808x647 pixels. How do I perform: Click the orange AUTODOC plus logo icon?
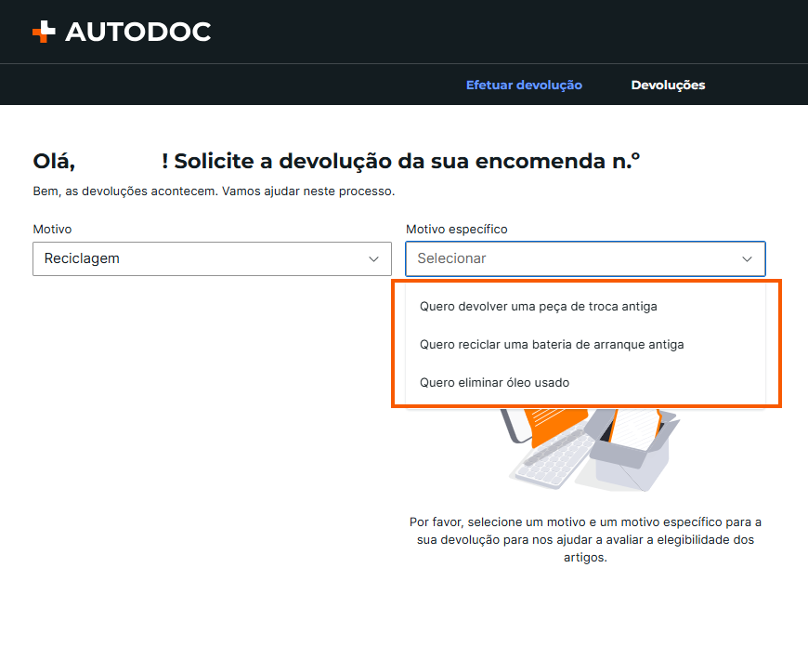[44, 32]
